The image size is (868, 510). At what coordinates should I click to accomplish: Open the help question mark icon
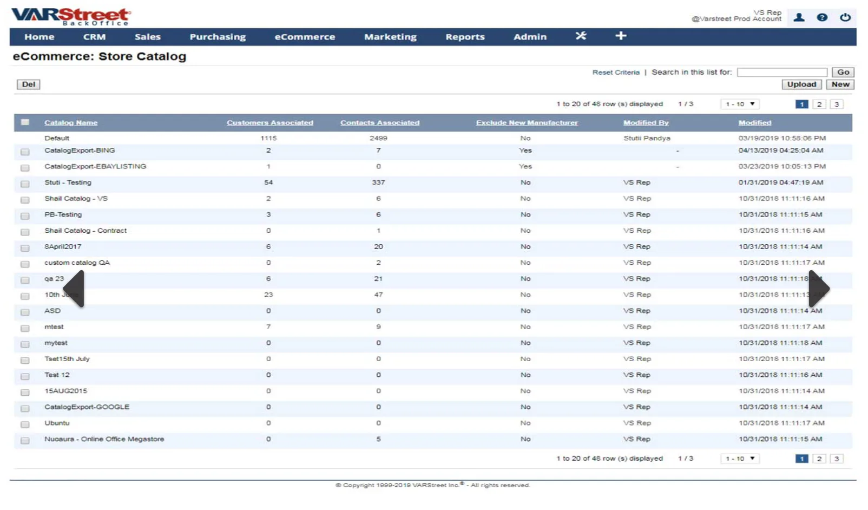tap(822, 17)
